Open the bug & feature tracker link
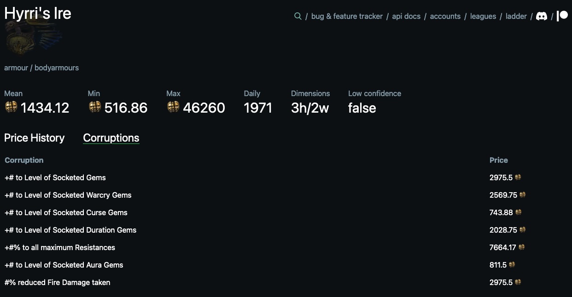 [x=347, y=16]
